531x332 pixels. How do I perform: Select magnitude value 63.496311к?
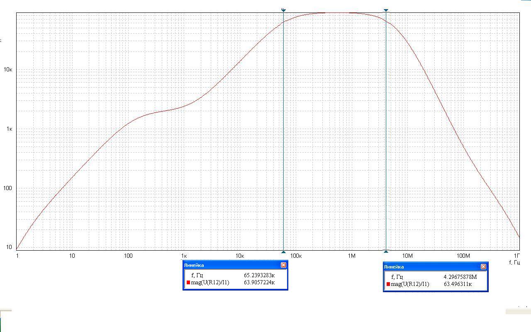[x=458, y=284]
